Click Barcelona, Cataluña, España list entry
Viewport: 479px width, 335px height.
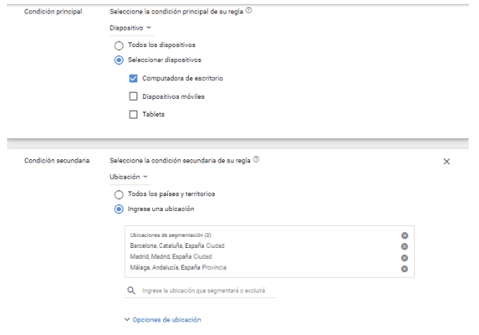[177, 246]
